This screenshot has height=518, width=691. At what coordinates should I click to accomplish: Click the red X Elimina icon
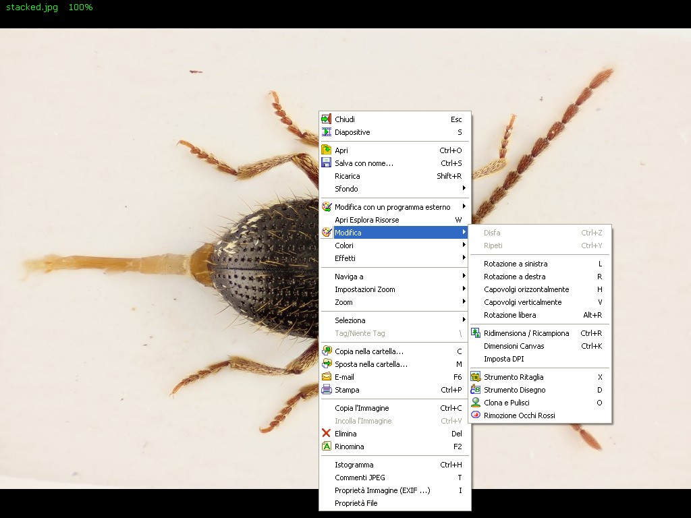pyautogui.click(x=327, y=434)
